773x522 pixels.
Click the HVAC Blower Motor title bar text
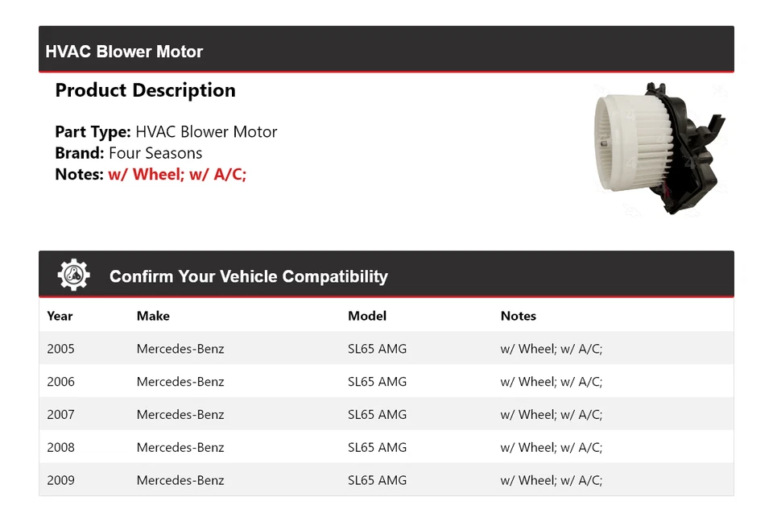pyautogui.click(x=124, y=52)
